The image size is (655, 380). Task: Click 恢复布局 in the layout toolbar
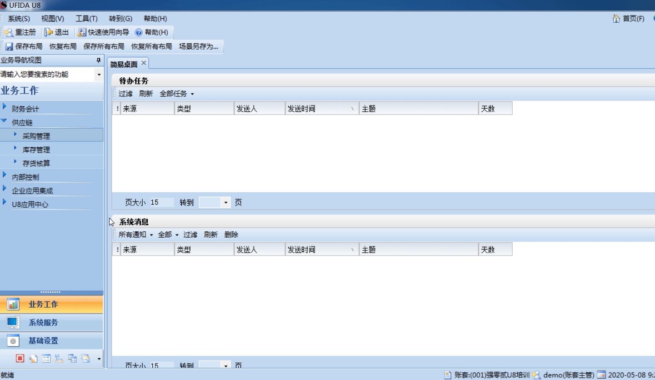click(x=63, y=46)
